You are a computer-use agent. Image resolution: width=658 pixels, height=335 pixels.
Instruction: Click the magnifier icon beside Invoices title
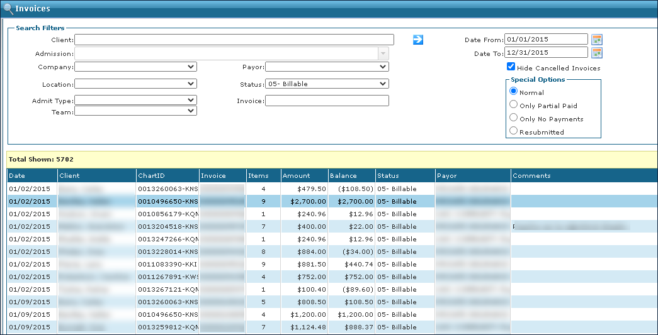[8, 9]
